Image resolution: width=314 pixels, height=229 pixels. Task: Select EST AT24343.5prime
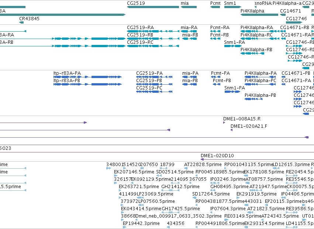click(280, 216)
